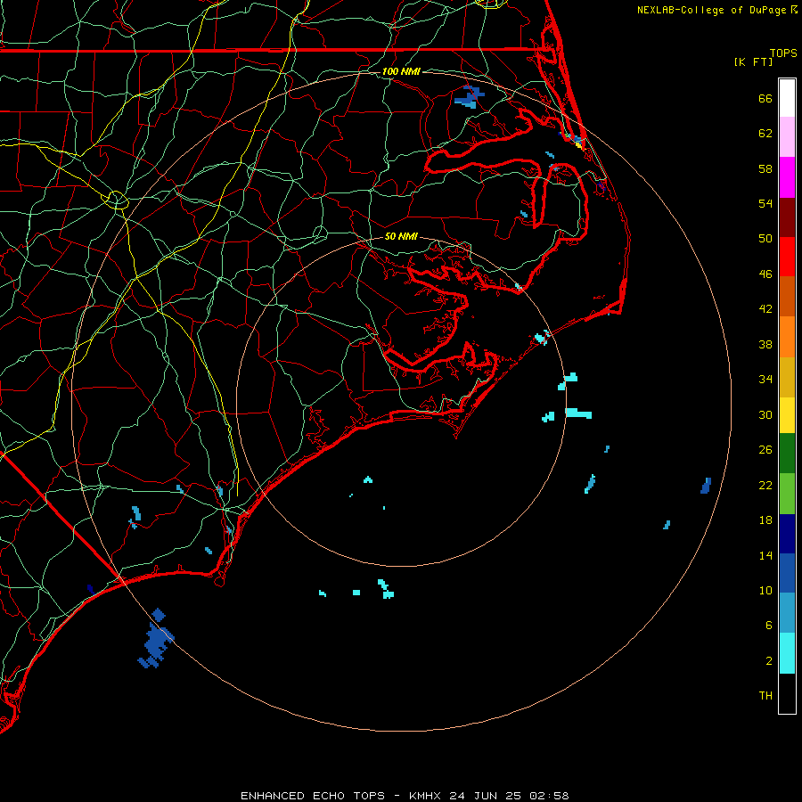Click the legend value 2
Image resolution: width=802 pixels, height=802 pixels.
point(769,661)
